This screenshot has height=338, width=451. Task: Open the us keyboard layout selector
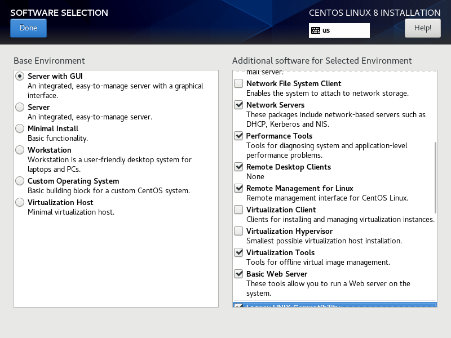click(339, 30)
